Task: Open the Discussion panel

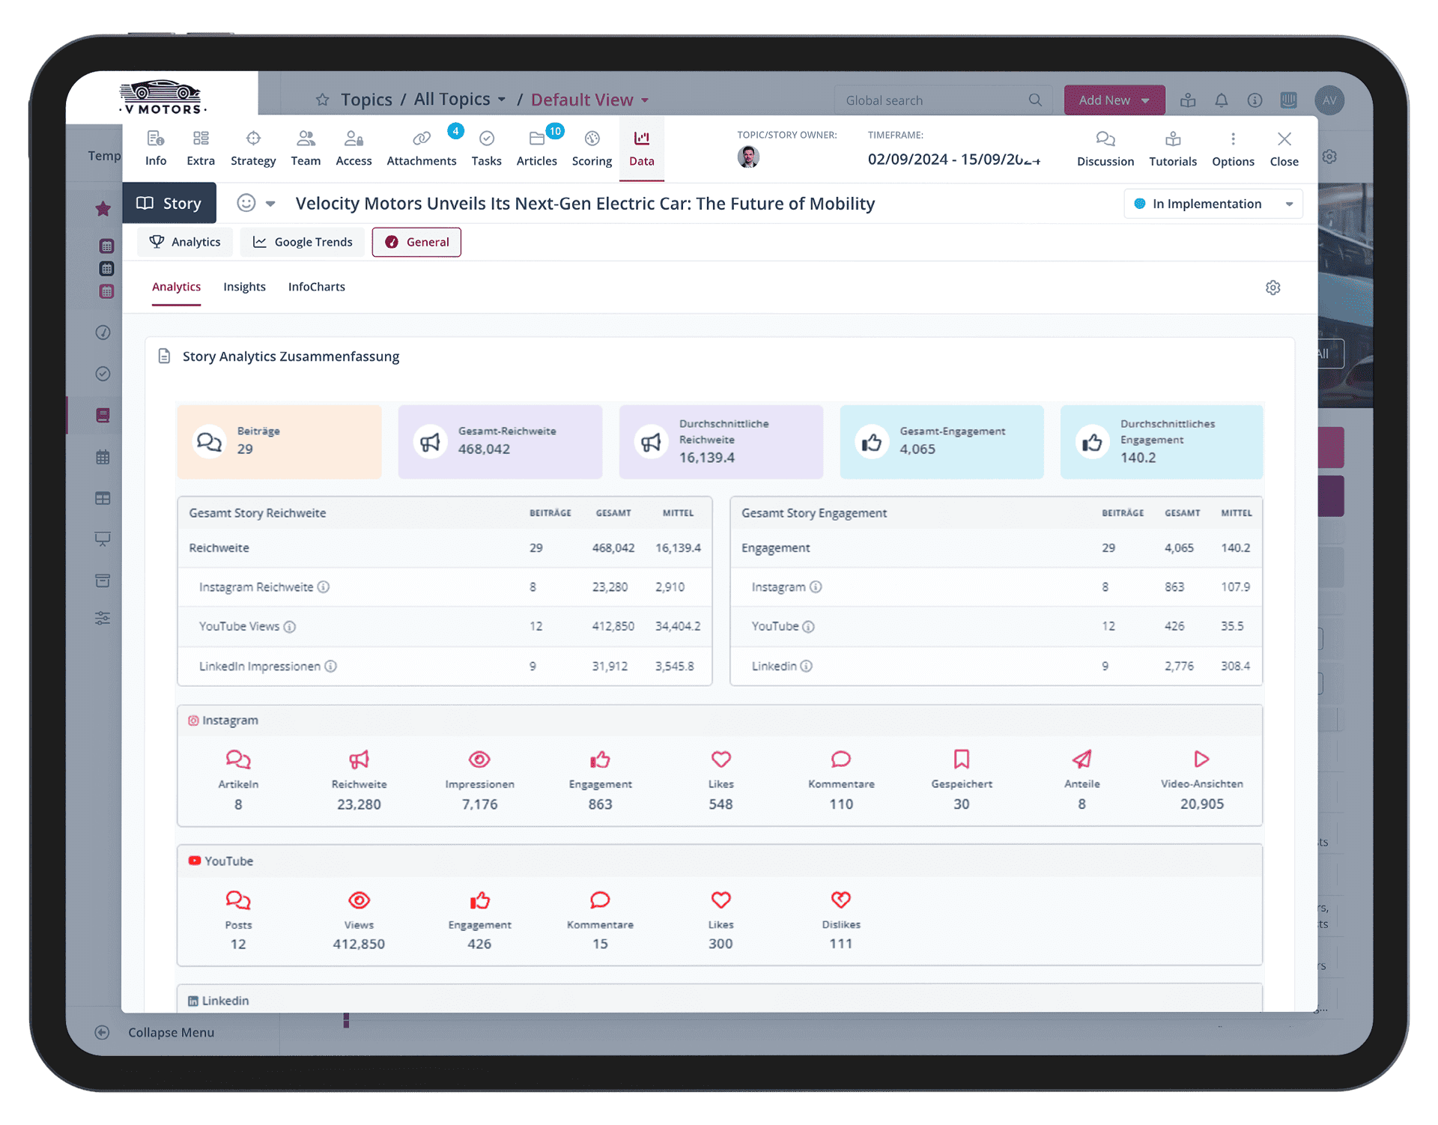Action: coord(1105,148)
